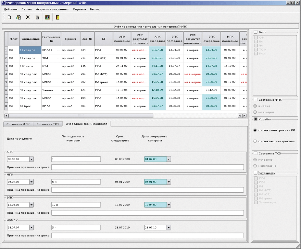The width and height of the screenshot is (301, 249).
Task: Select table cell КПЛ-11 in row 1
Action: pyautogui.click(x=51, y=50)
